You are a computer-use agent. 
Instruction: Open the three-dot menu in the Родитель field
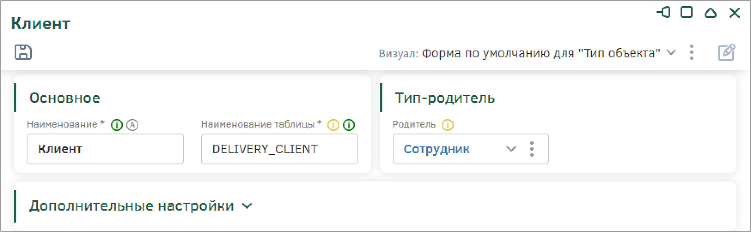pyautogui.click(x=532, y=149)
